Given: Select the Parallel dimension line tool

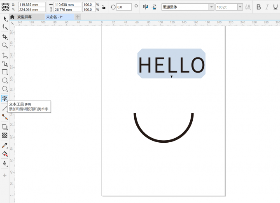Looking at the screenshot, I should click(4, 108).
